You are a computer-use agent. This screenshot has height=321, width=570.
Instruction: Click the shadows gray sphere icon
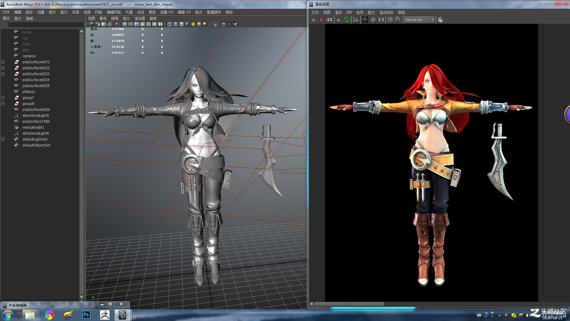tap(199, 24)
